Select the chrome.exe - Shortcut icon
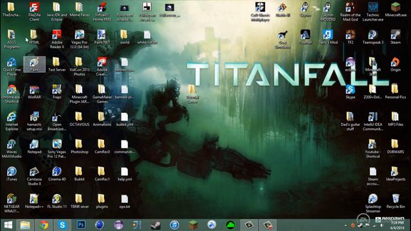This screenshot has height=231, width=411. pyautogui.click(x=12, y=94)
